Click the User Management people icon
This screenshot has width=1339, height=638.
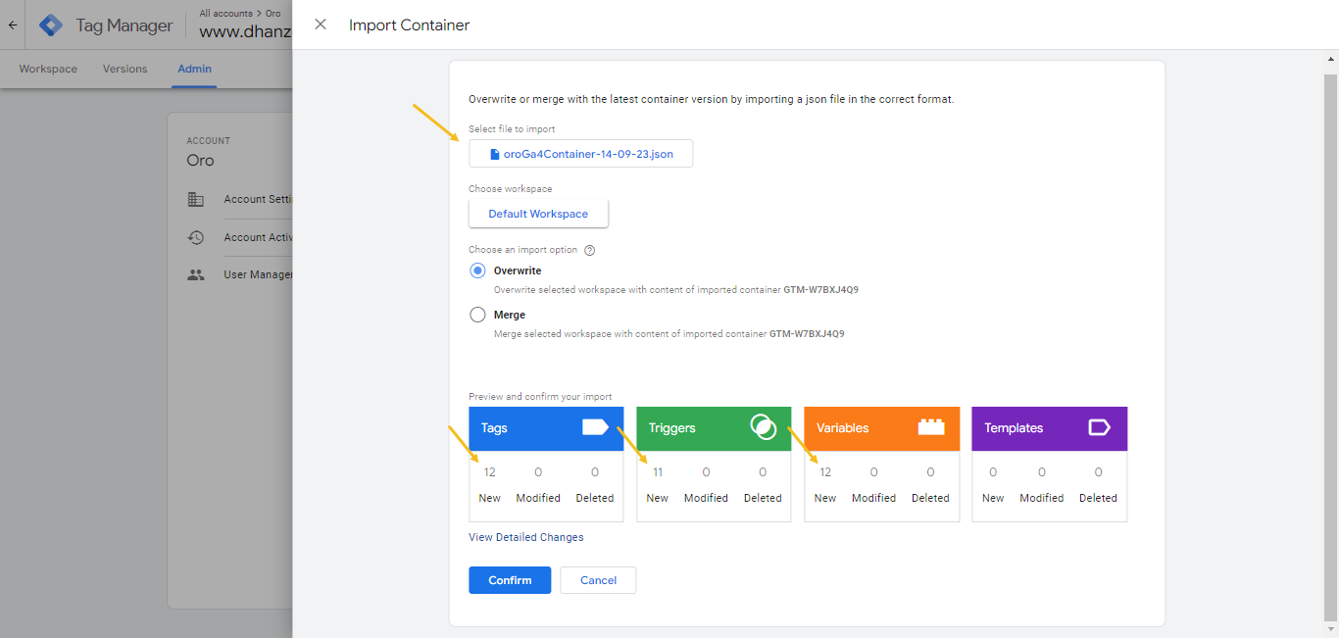point(196,275)
